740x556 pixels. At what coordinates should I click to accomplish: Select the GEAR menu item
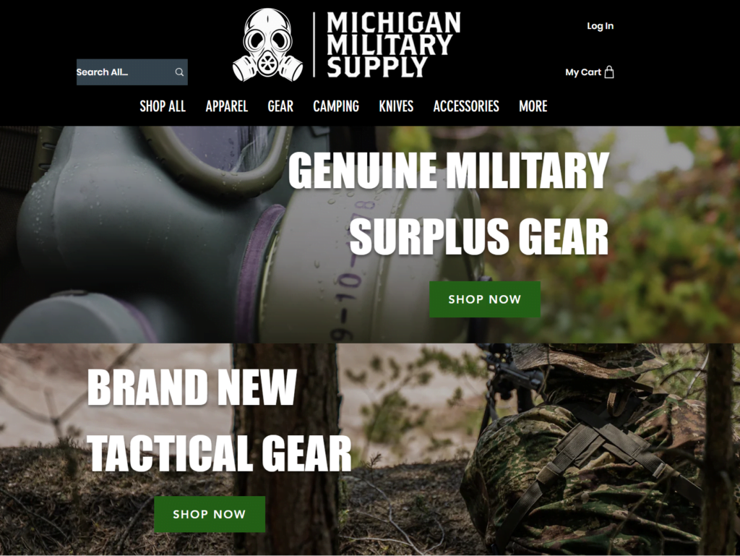click(280, 106)
